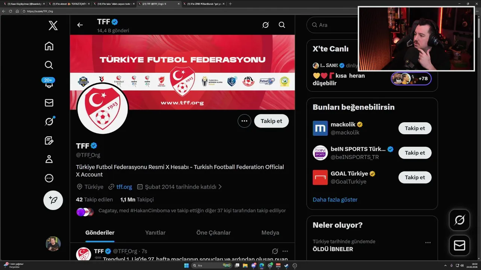The height and width of the screenshot is (270, 481).
Task: Switch to Öne Çıkanlar tab
Action: pos(213,232)
